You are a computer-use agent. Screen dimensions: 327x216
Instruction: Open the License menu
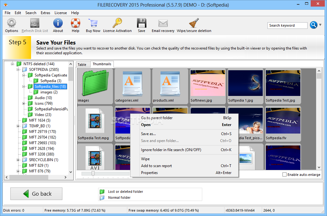tap(61, 13)
